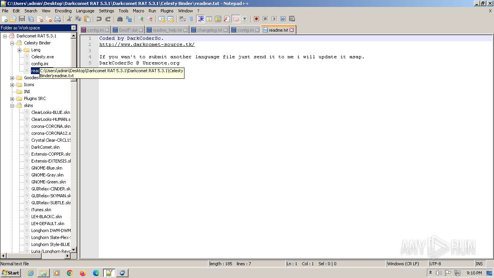
Task: Click the Undo arrow icon
Action: (x=99, y=19)
